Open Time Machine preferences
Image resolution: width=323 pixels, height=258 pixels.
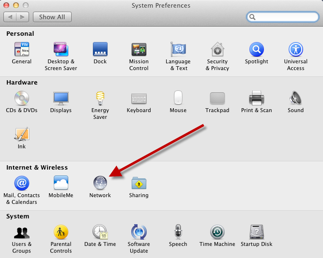(x=217, y=232)
